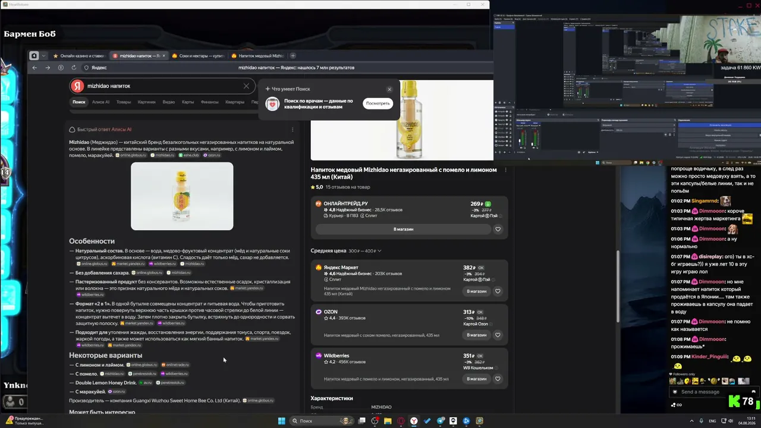
Task: Switch to 'Онлайн казино и ставки' tab
Action: 78,56
